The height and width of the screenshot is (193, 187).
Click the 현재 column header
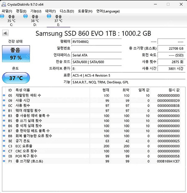100,90
